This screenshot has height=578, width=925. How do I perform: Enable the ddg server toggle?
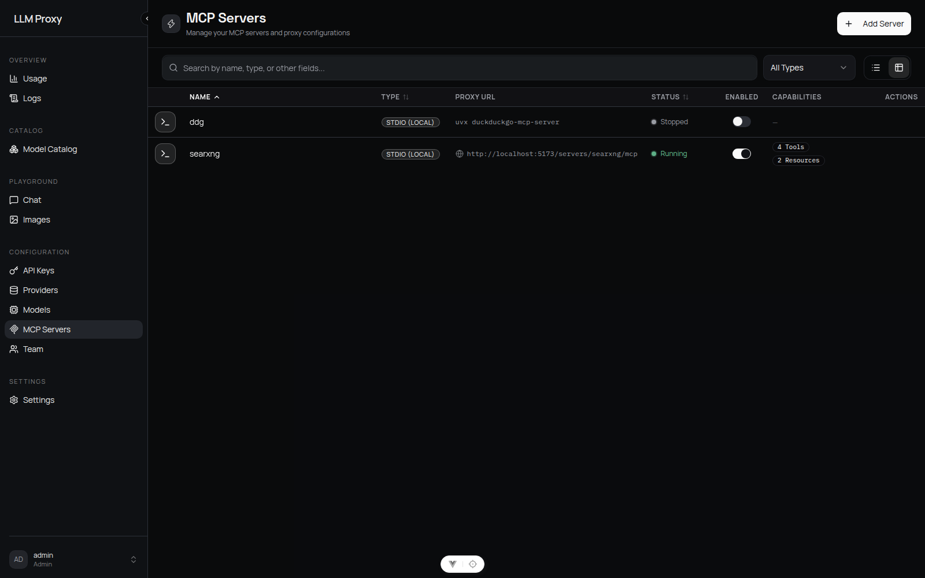tap(742, 121)
